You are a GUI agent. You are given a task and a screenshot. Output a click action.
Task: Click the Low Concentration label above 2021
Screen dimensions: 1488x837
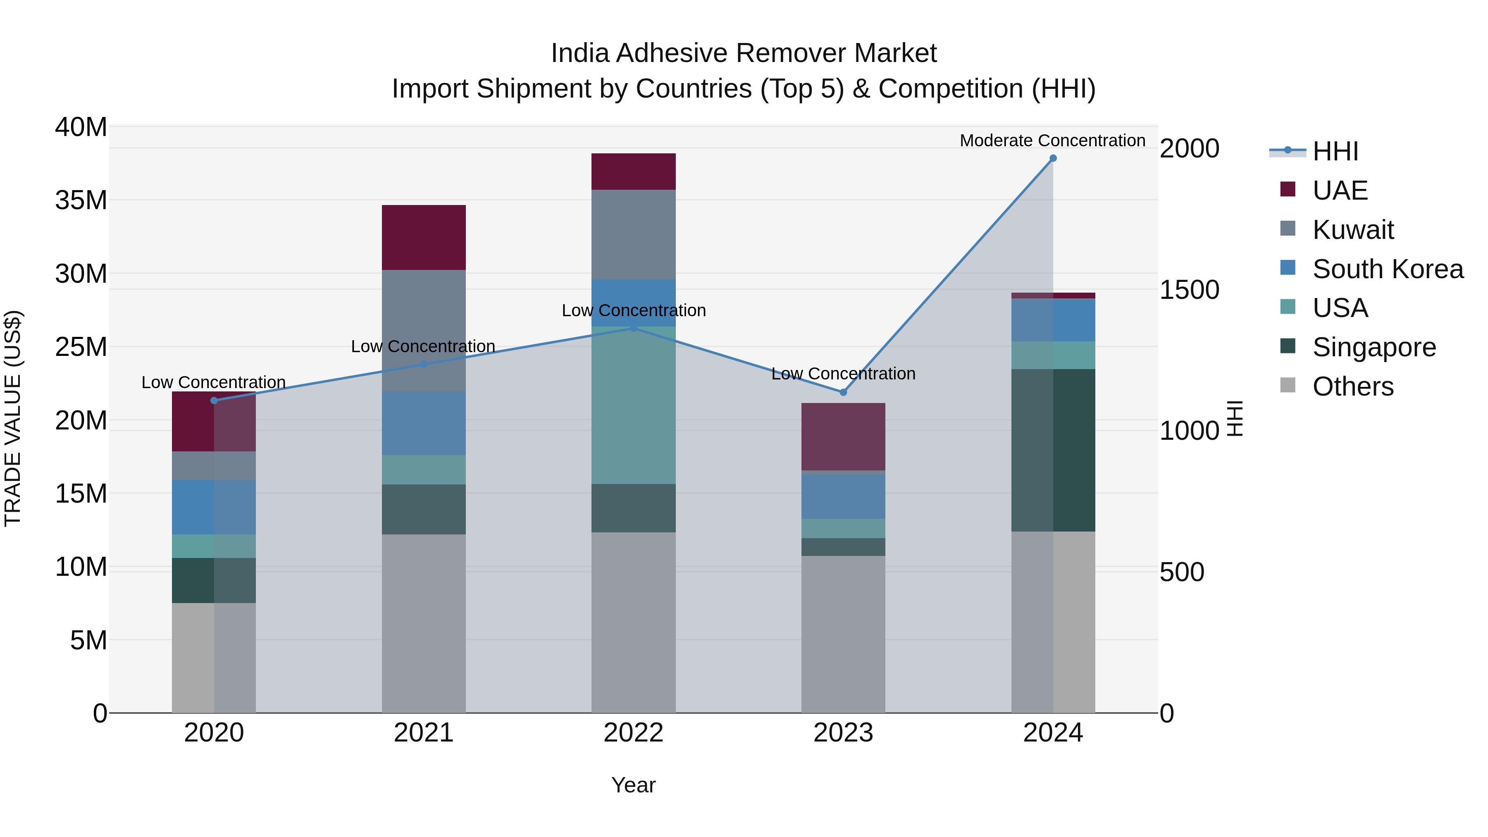423,346
